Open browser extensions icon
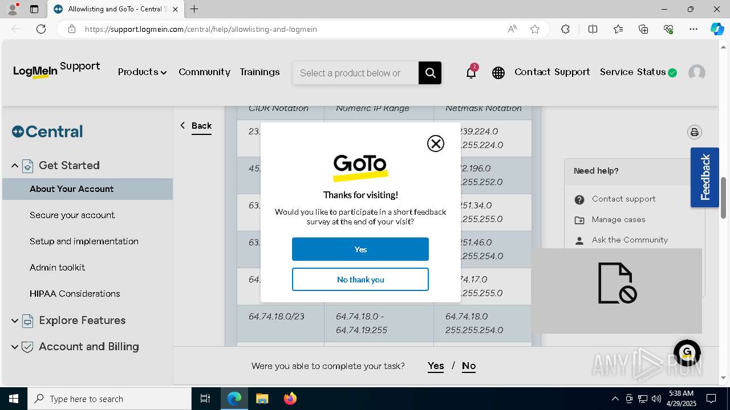Viewport: 730px width, 410px height. click(565, 29)
